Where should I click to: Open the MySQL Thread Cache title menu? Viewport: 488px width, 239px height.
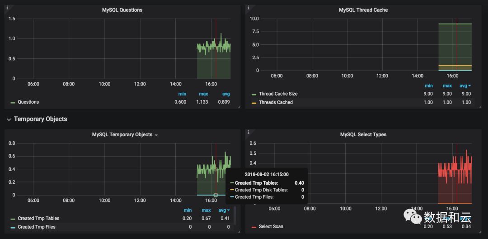363,10
